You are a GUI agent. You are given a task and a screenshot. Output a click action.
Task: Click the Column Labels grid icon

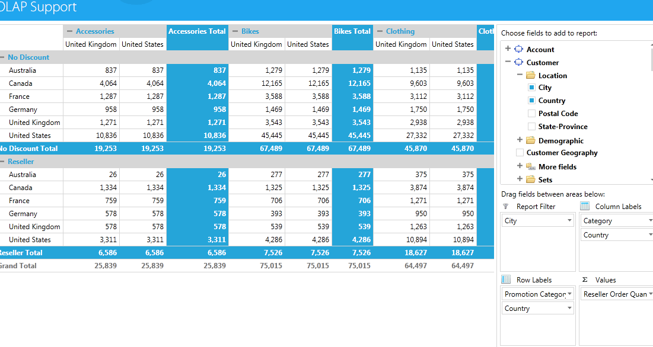click(585, 206)
